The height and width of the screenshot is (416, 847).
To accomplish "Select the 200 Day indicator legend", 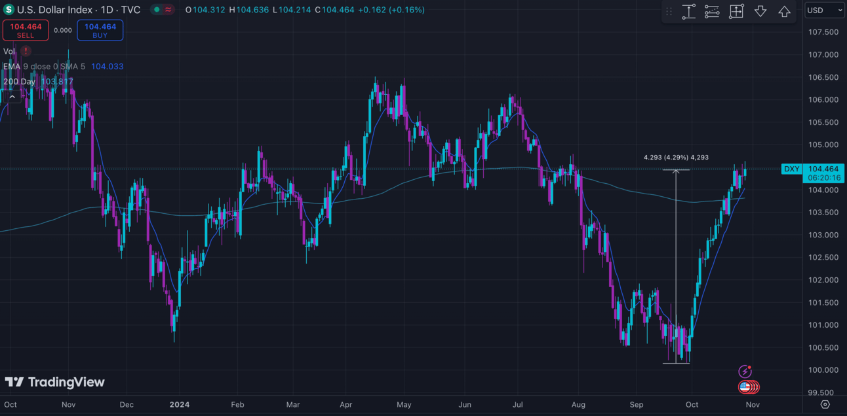I will [x=19, y=82].
